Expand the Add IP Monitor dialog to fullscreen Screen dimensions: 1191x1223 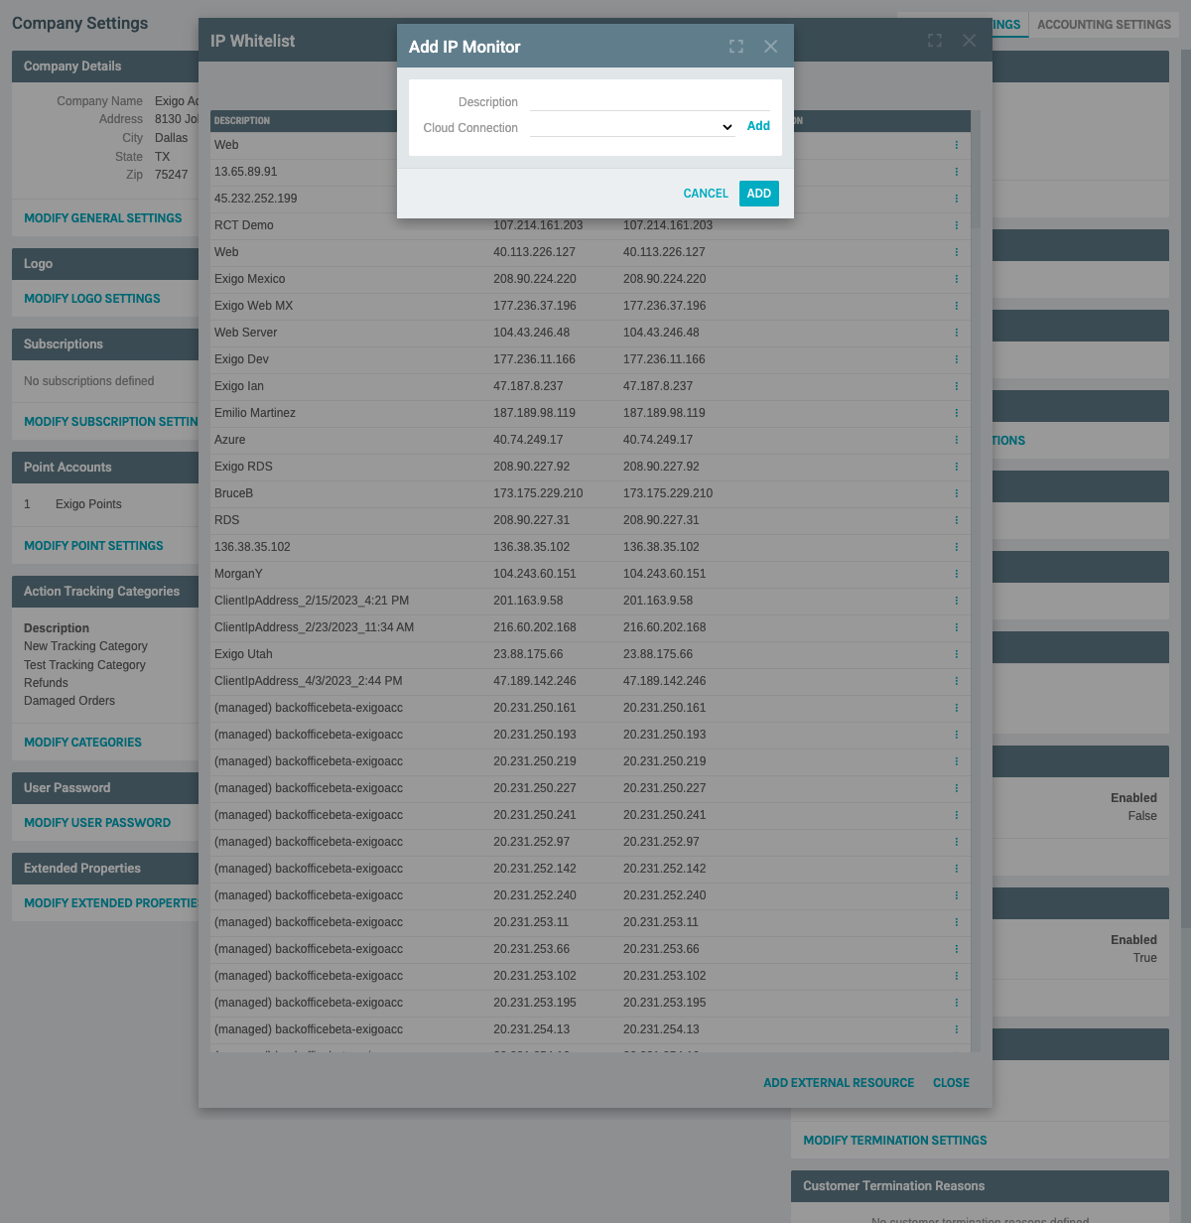(x=735, y=46)
